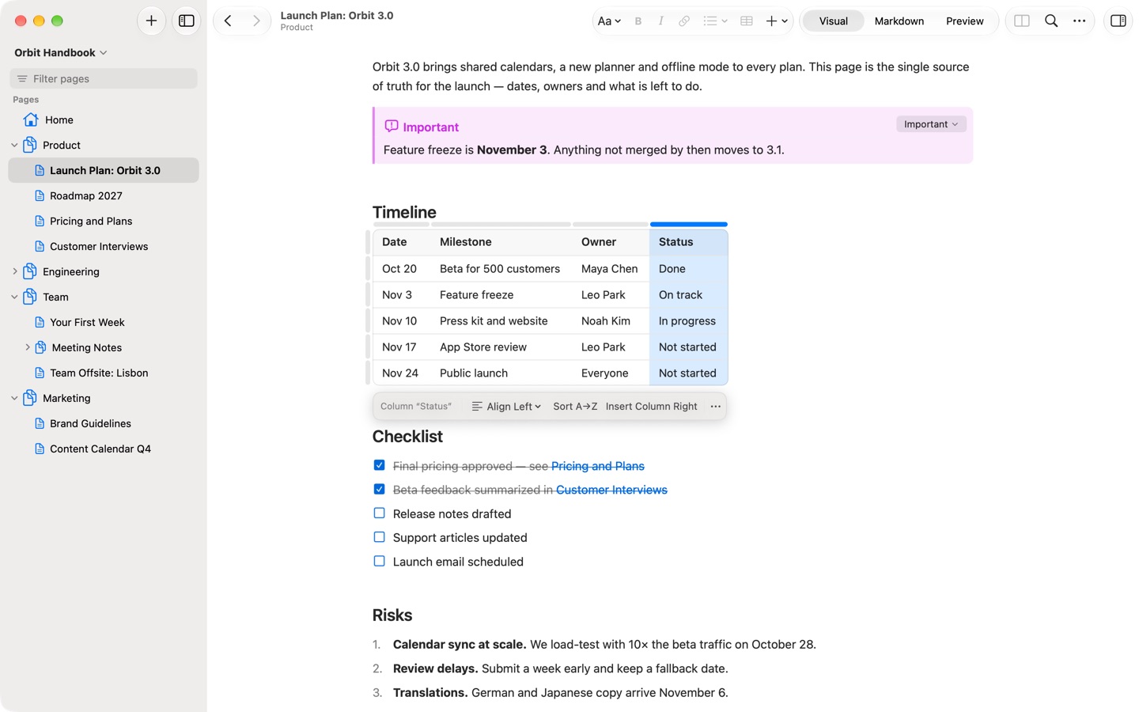Open the Orbit Handbook workspace dropdown
The height and width of the screenshot is (712, 1139).
pos(61,53)
